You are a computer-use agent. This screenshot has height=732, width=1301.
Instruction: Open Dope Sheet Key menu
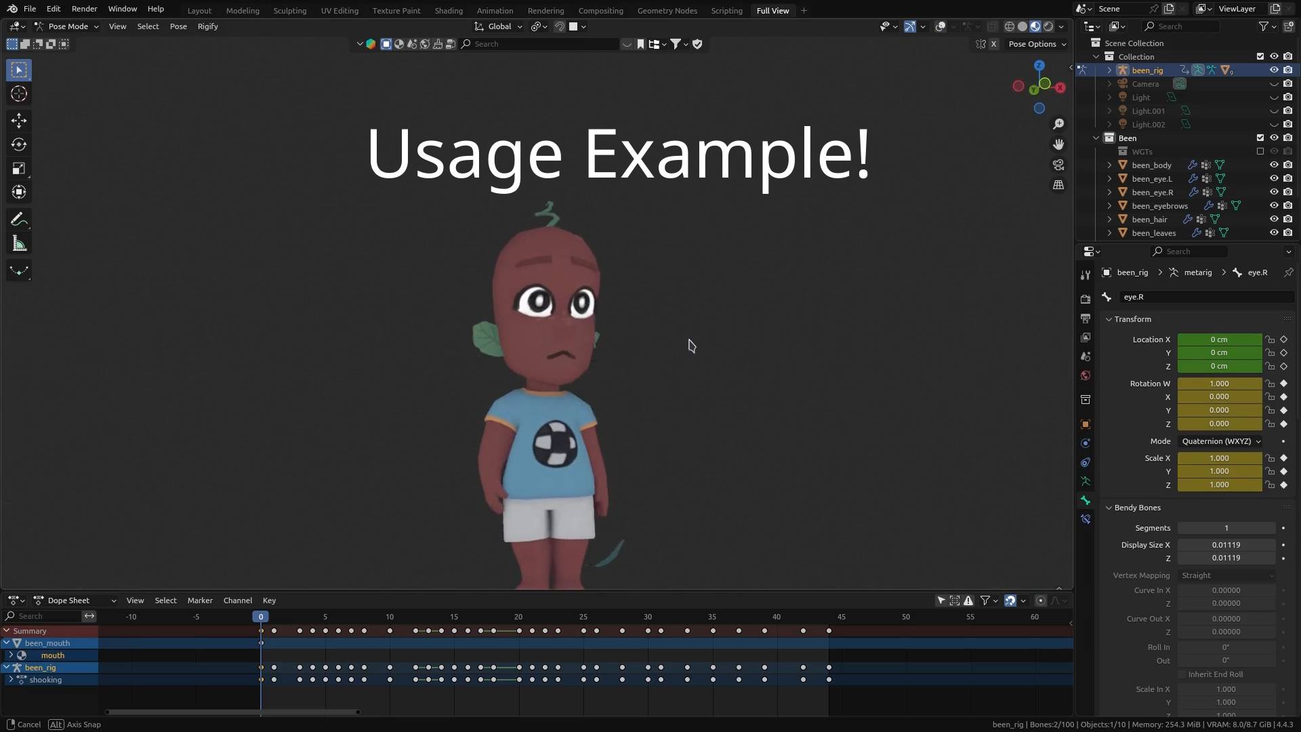click(x=269, y=601)
